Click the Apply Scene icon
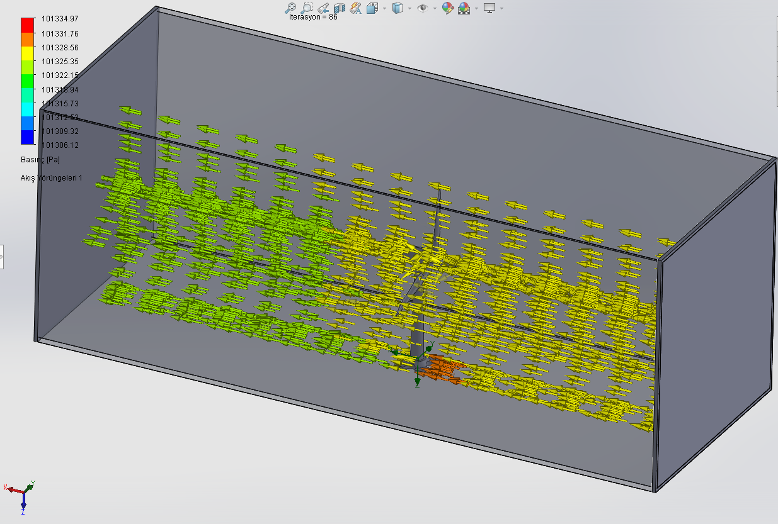This screenshot has height=524, width=778. pyautogui.click(x=464, y=8)
